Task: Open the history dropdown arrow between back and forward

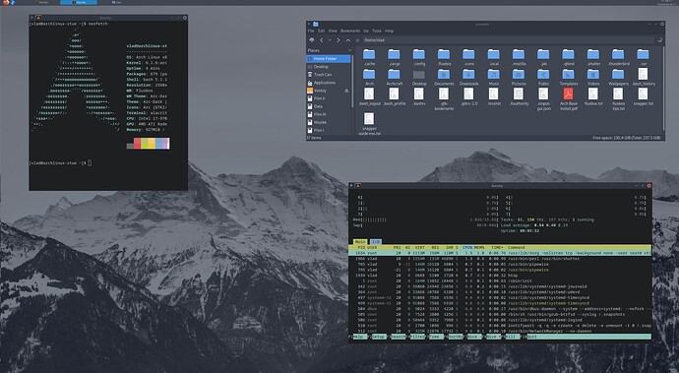Action: 330,40
